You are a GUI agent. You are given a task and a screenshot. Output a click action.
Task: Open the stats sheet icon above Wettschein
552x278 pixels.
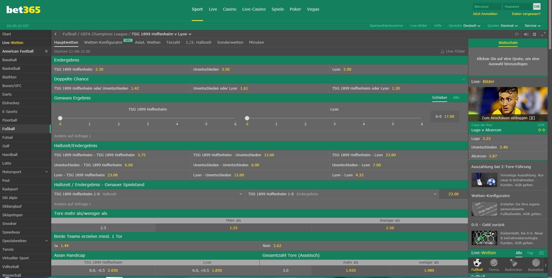point(534,34)
